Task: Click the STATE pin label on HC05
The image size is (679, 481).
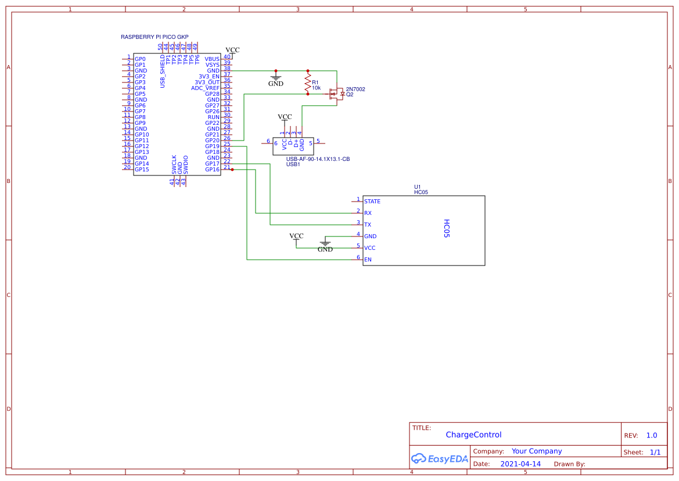Action: click(372, 202)
